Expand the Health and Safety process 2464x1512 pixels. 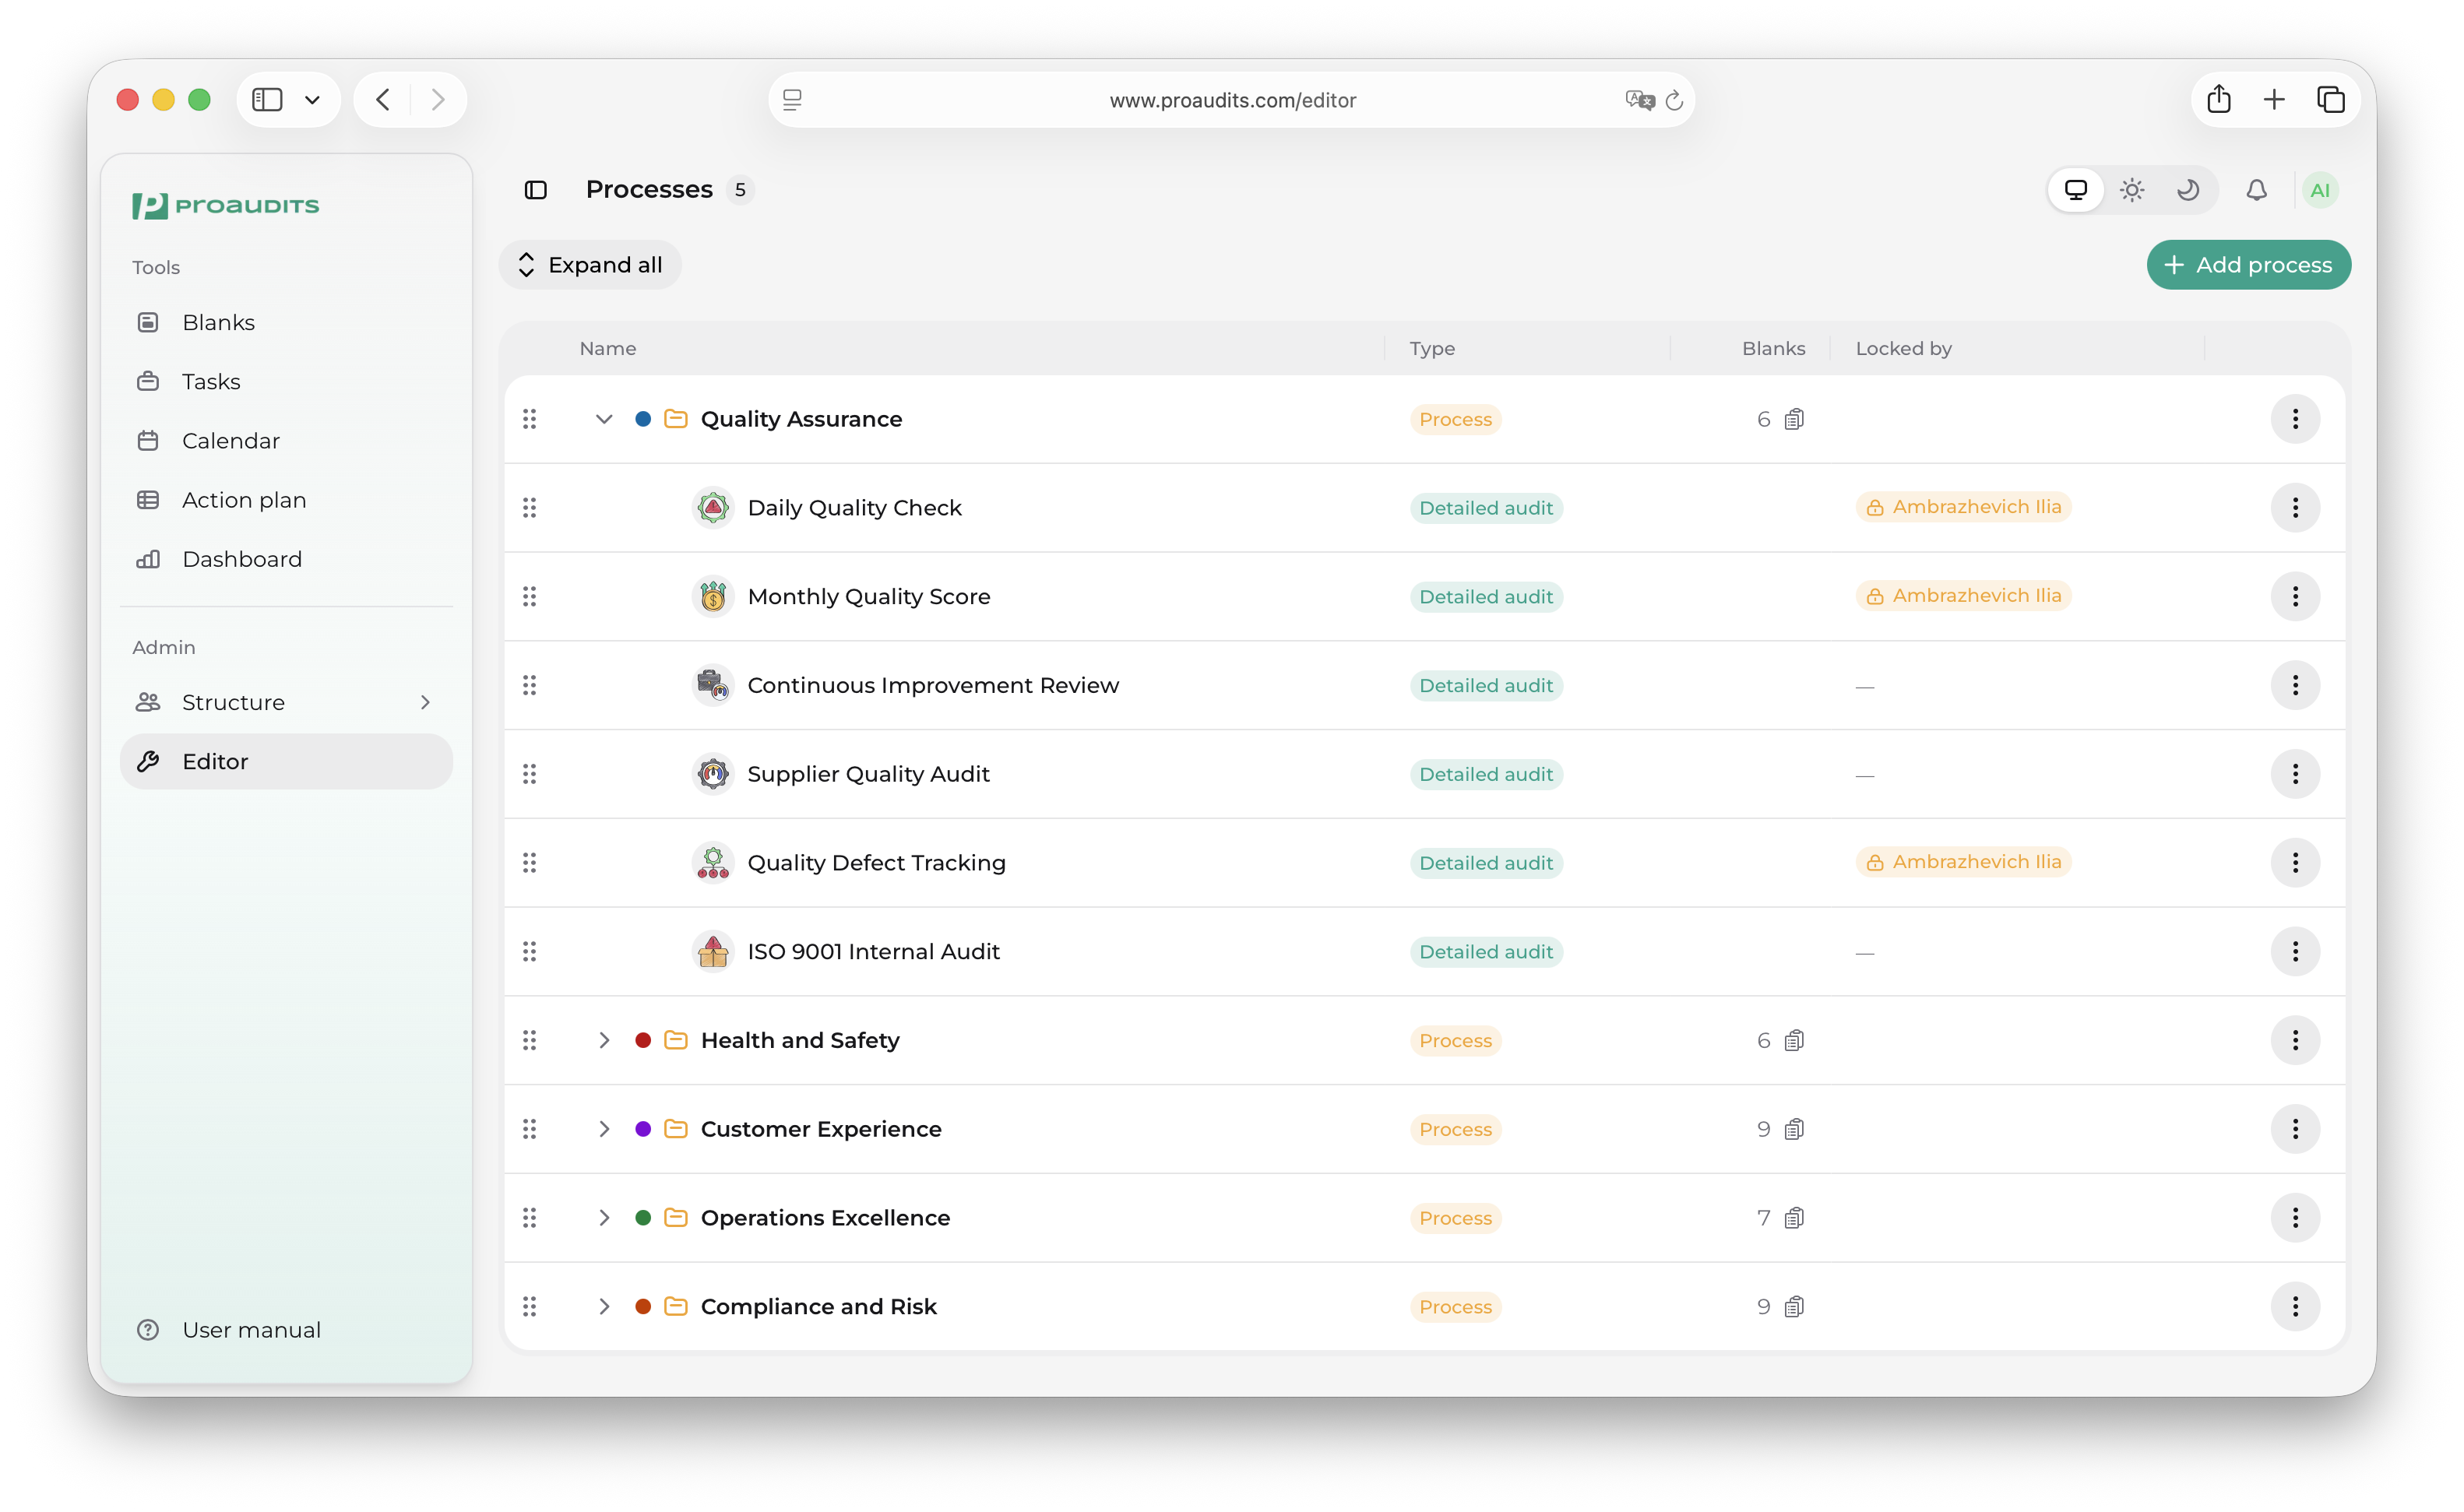point(604,1040)
